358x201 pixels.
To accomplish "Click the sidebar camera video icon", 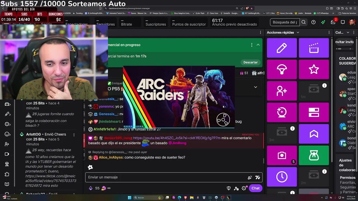I will [x=7, y=154].
